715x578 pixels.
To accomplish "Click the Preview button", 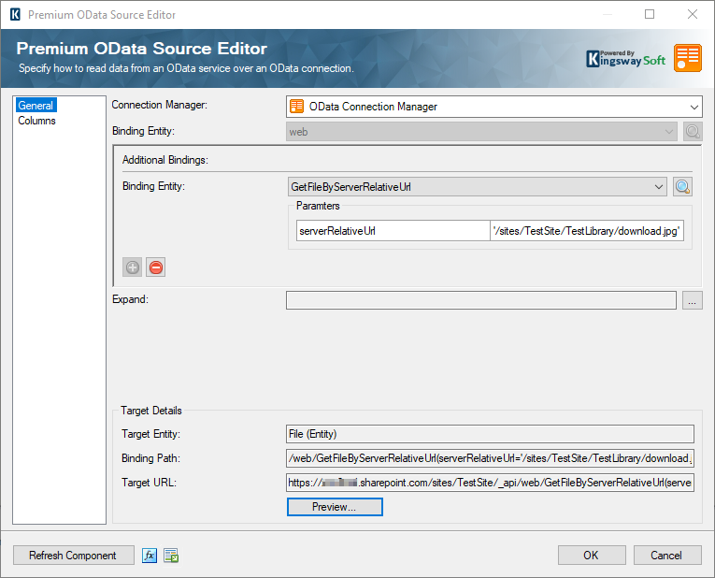I will [x=335, y=507].
